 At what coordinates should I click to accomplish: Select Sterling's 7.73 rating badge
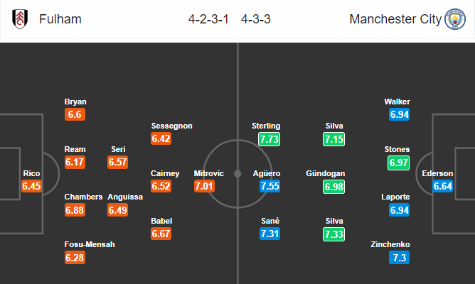tap(269, 139)
